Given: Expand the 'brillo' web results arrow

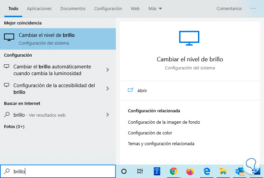Looking at the screenshot, I should click(x=107, y=115).
